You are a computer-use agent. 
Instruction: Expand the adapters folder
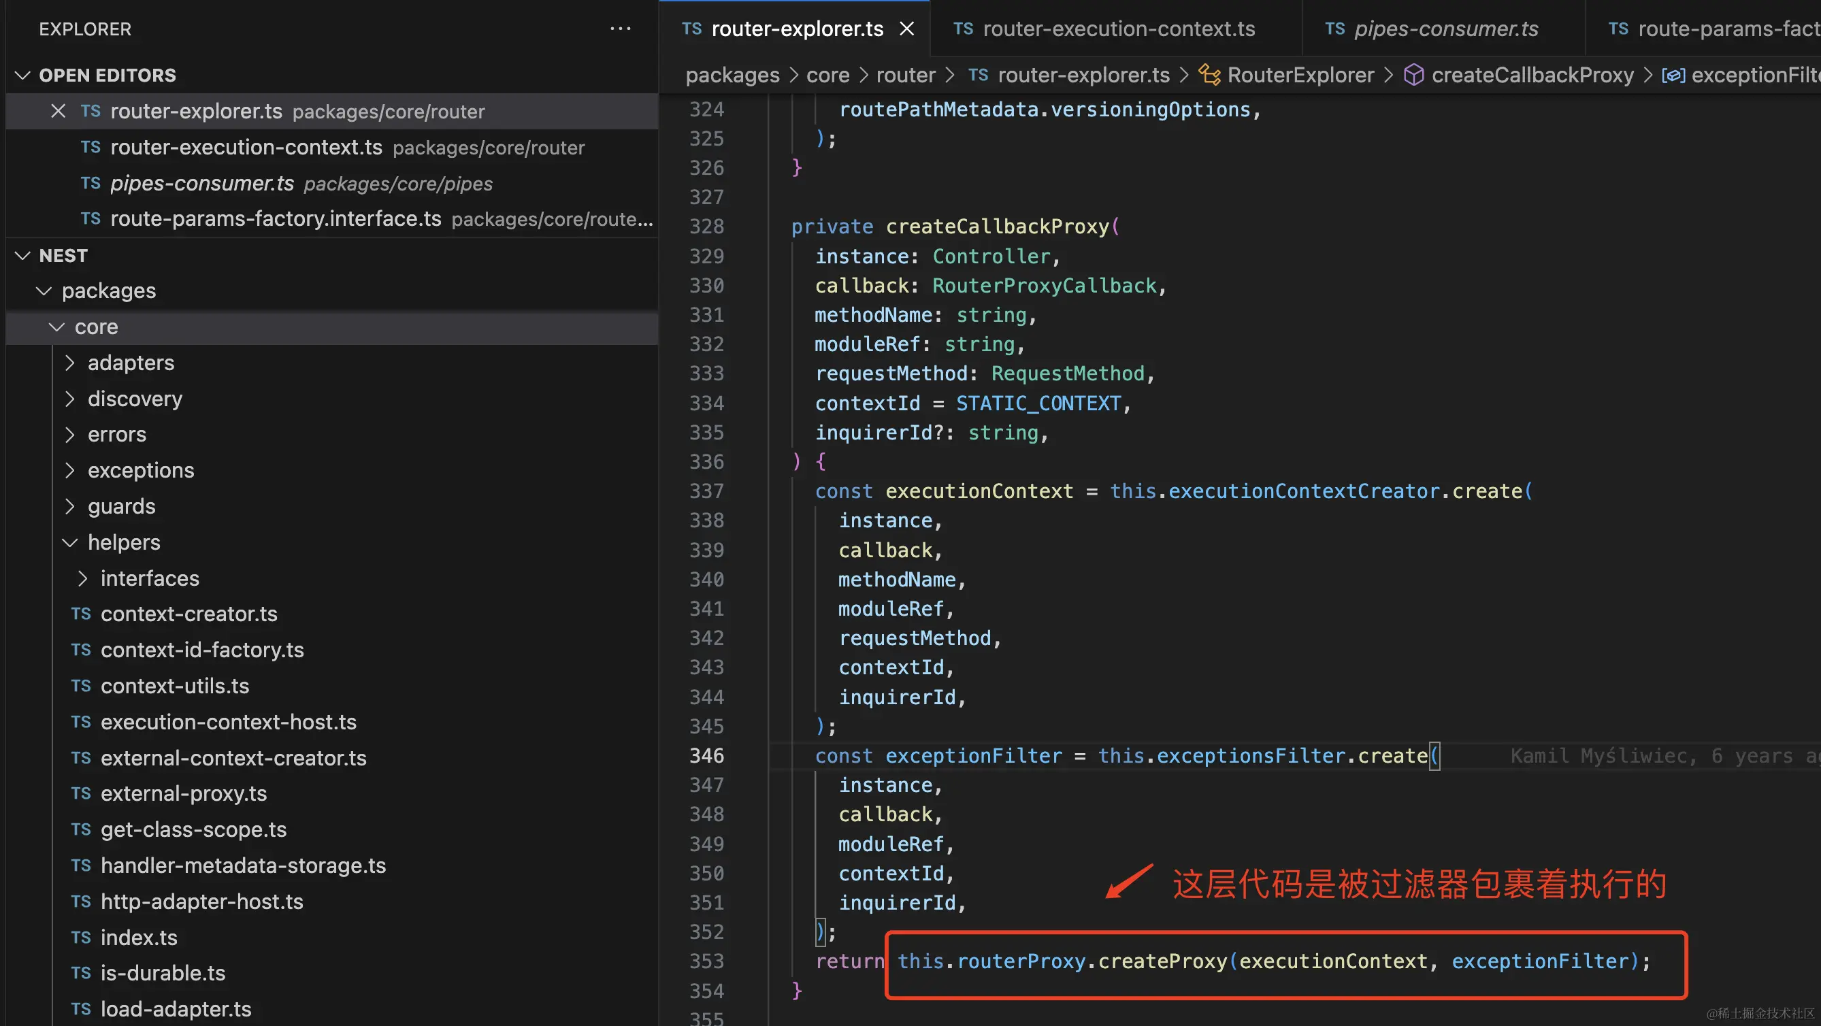[x=69, y=363]
